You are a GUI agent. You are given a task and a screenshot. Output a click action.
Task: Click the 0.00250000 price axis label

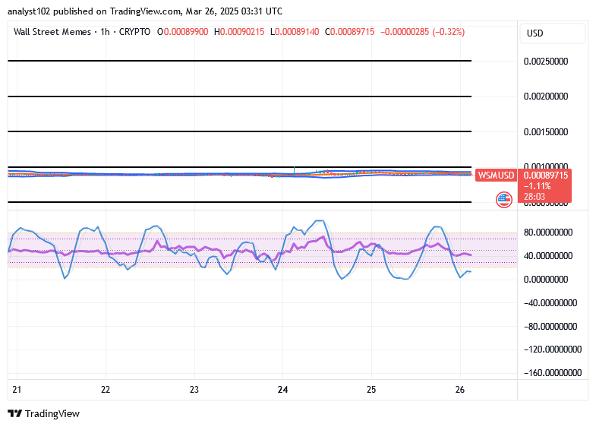point(546,62)
